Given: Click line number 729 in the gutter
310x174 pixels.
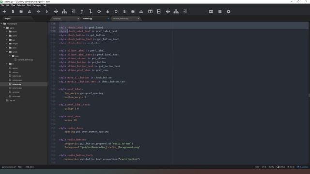Looking at the screenshot, I should (53, 28).
